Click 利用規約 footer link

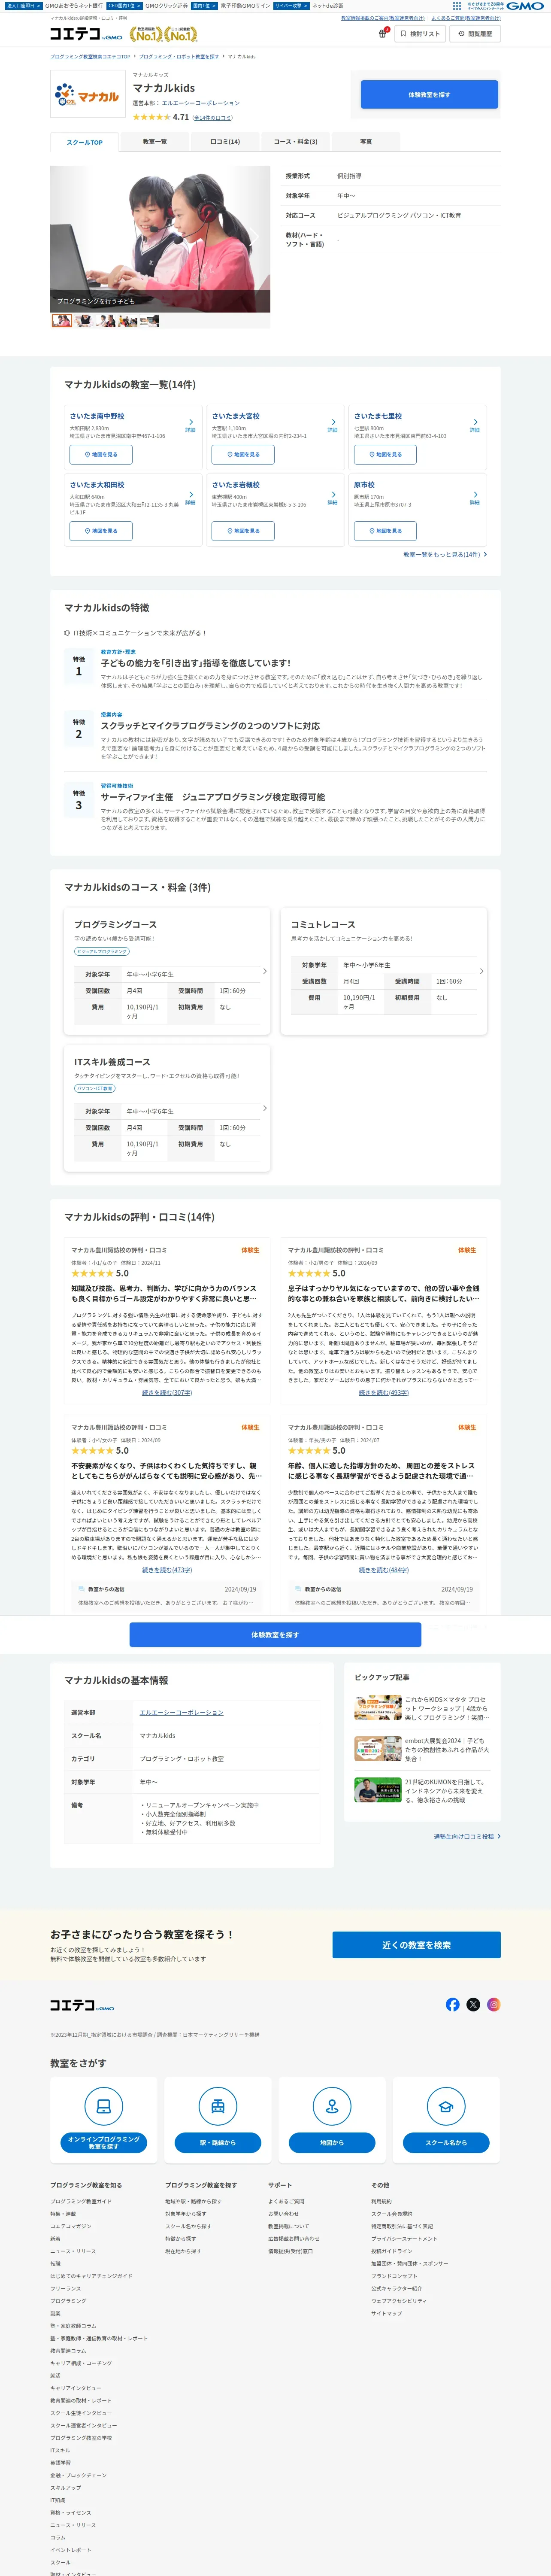pos(381,2201)
